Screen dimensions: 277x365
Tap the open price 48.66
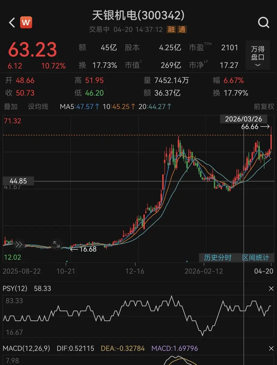(x=25, y=81)
